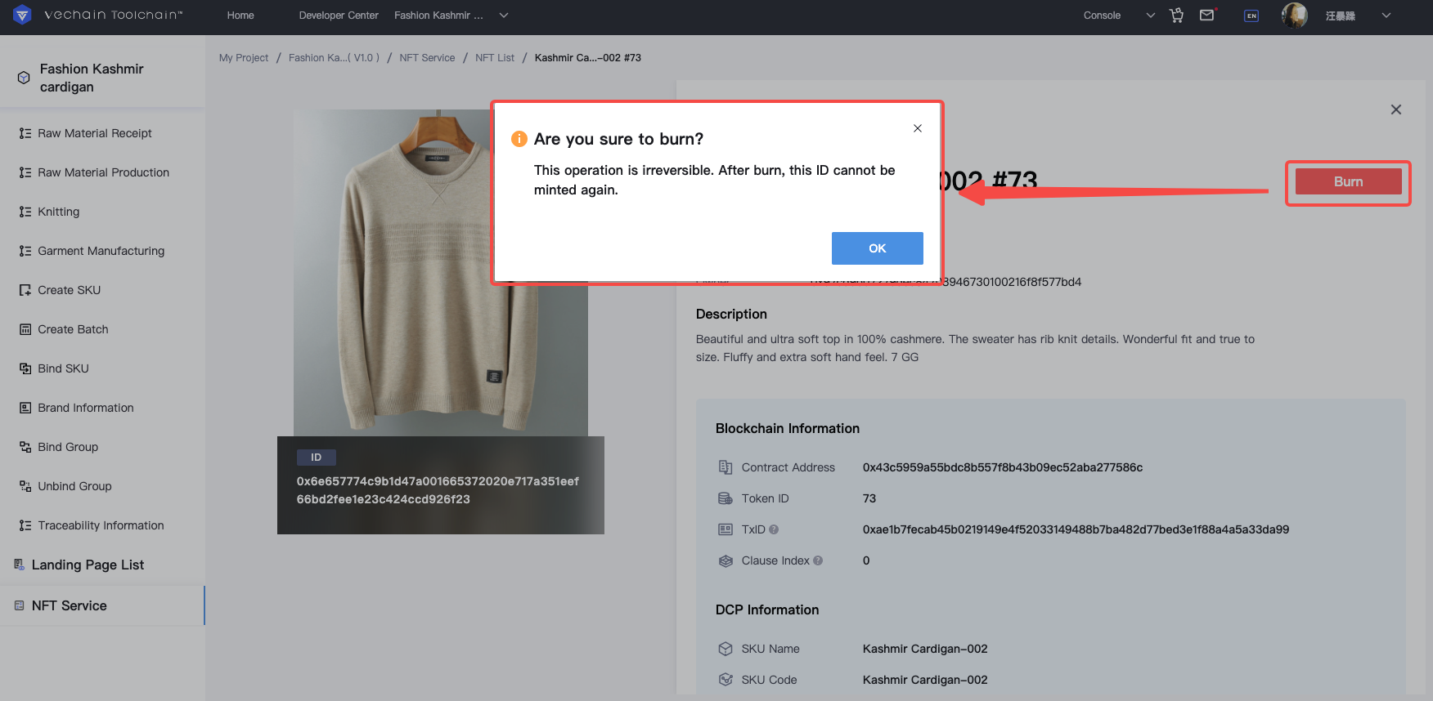Click the Create SKU icon
This screenshot has height=701, width=1433.
pyautogui.click(x=25, y=290)
